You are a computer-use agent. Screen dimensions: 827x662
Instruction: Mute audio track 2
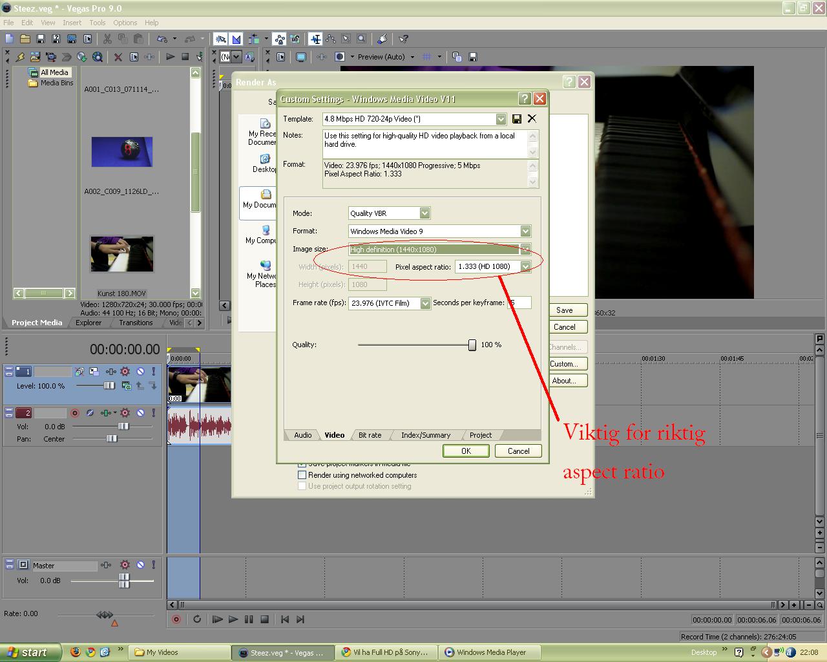[140, 413]
